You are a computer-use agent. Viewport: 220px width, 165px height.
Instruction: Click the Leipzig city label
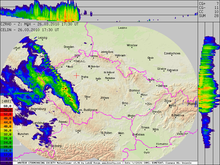coord(43,38)
